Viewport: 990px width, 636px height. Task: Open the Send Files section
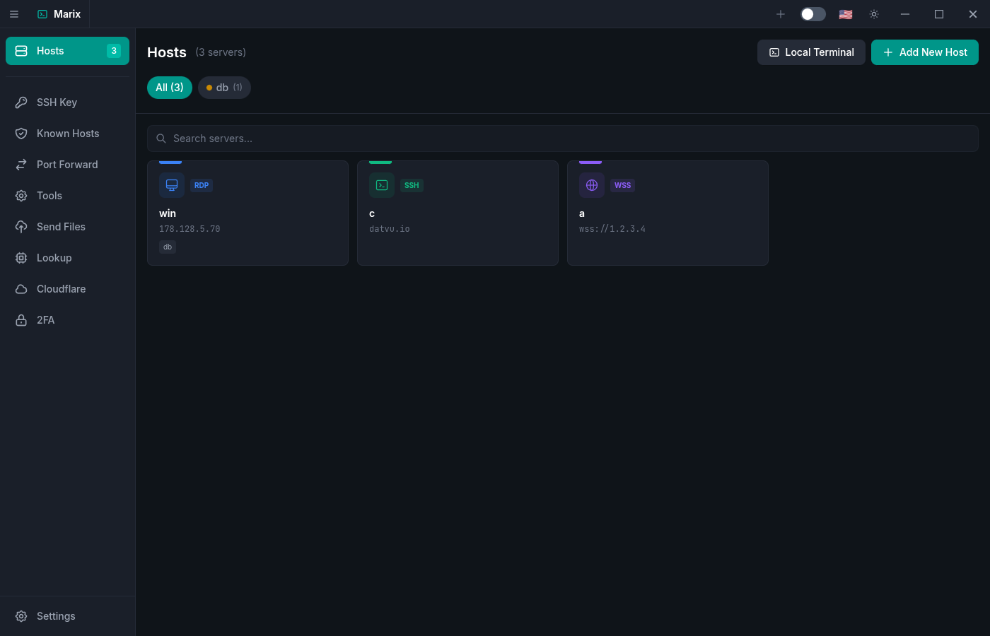point(61,226)
